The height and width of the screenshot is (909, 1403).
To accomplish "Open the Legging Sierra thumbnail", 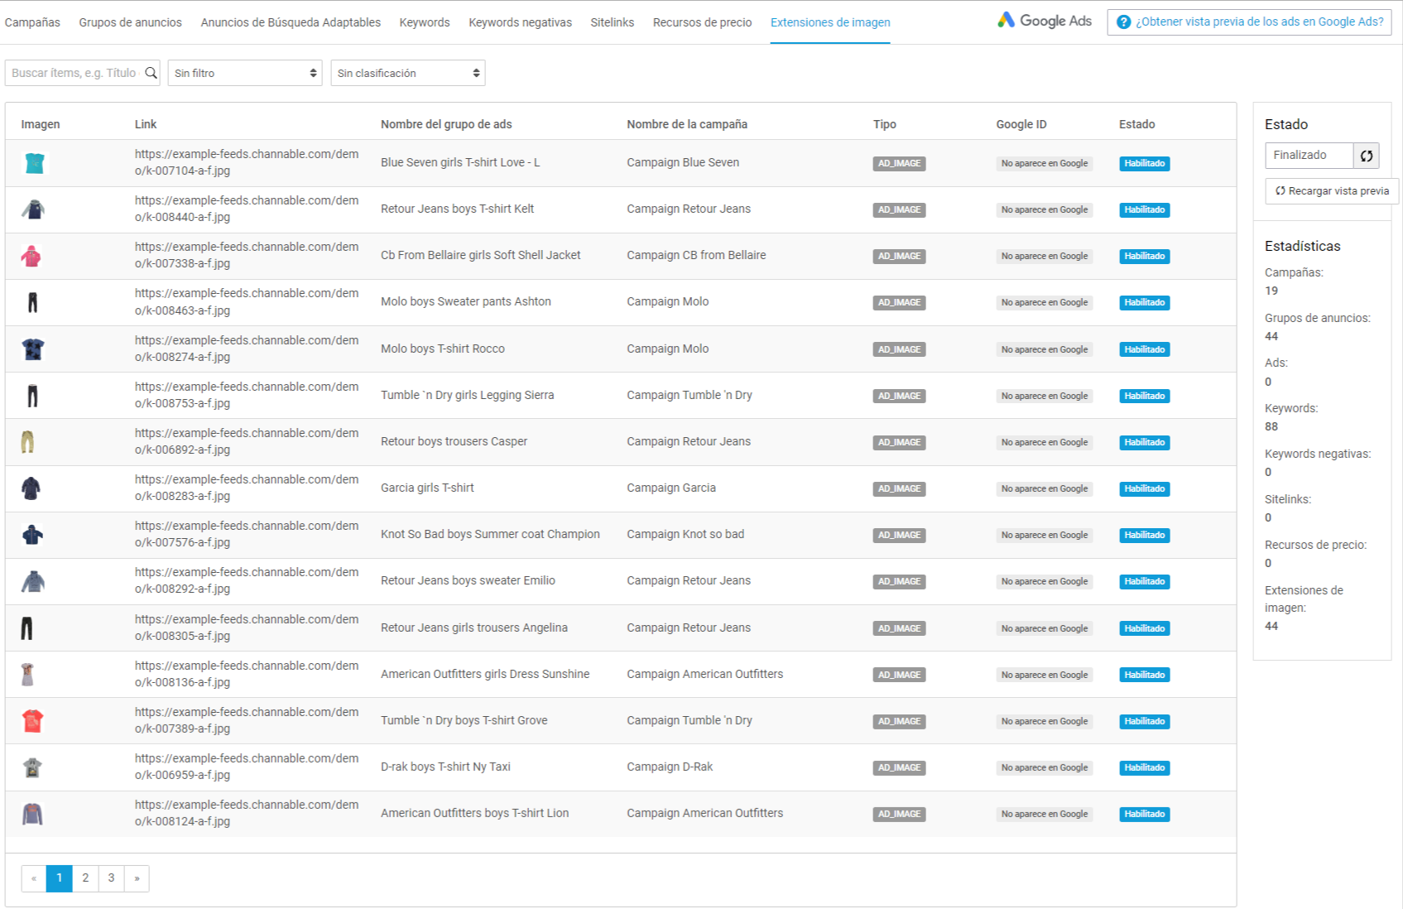I will tap(32, 396).
